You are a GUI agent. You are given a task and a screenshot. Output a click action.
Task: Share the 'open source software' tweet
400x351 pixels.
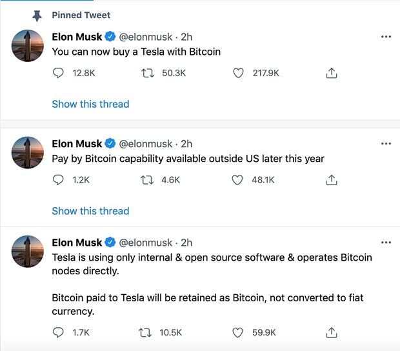click(332, 332)
